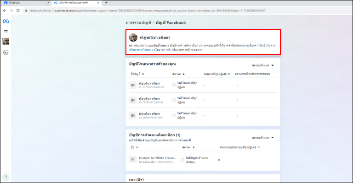The height and width of the screenshot is (183, 353).
Task: Open status filter dropdown in ad accounts section
Action: click(x=263, y=65)
